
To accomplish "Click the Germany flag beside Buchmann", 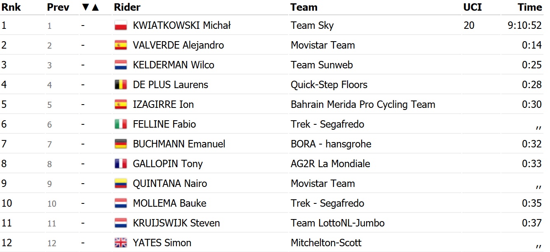I will pyautogui.click(x=120, y=144).
